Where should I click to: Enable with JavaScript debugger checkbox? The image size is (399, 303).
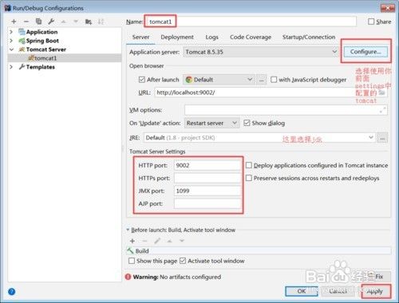point(274,80)
